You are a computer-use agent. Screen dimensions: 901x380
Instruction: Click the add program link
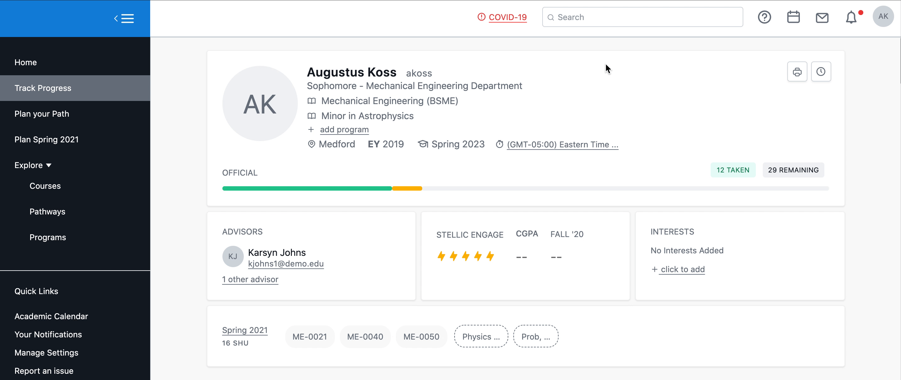coord(344,129)
